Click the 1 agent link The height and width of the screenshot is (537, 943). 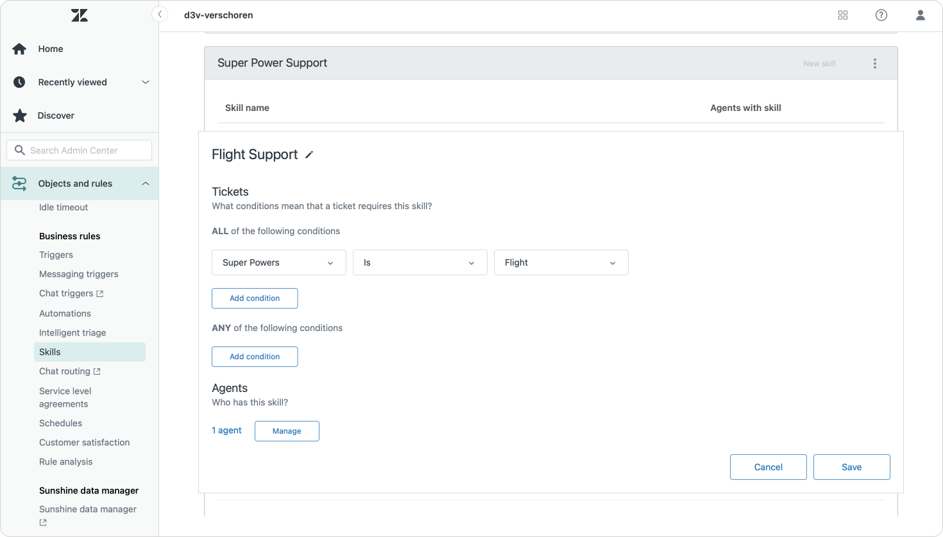tap(226, 430)
